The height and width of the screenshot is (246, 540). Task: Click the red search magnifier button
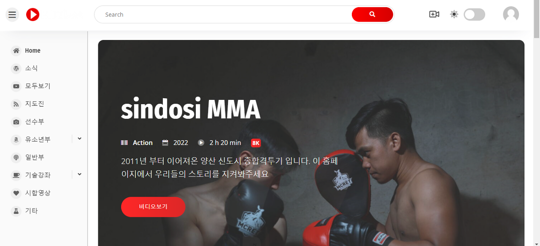(x=372, y=14)
